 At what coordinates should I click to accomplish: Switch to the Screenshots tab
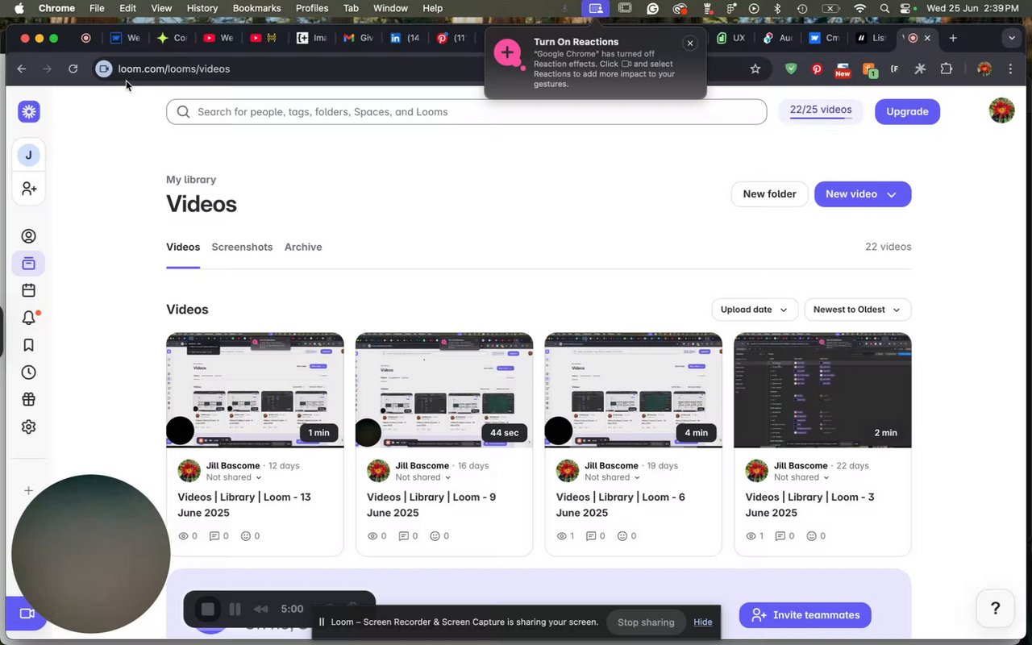click(x=242, y=247)
